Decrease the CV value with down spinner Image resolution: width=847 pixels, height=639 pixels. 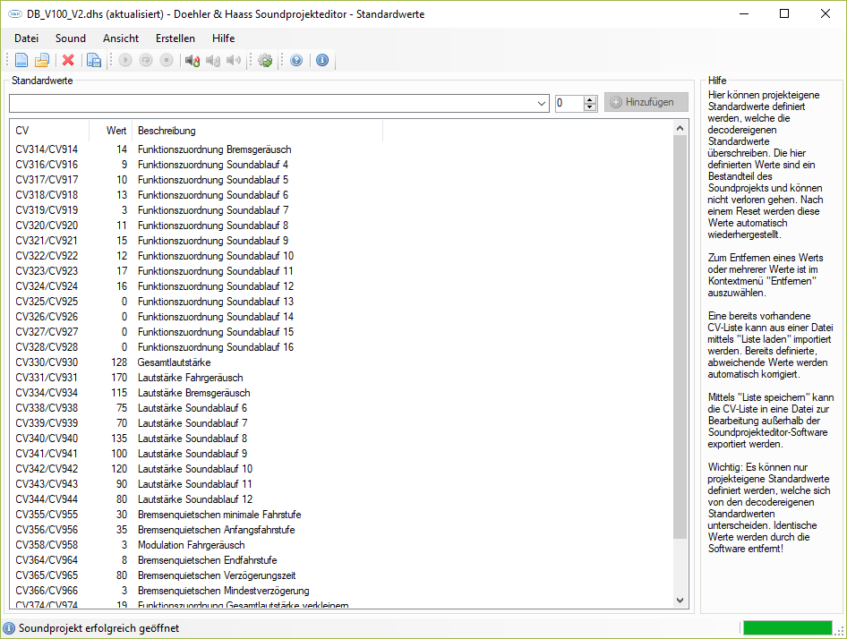[590, 107]
